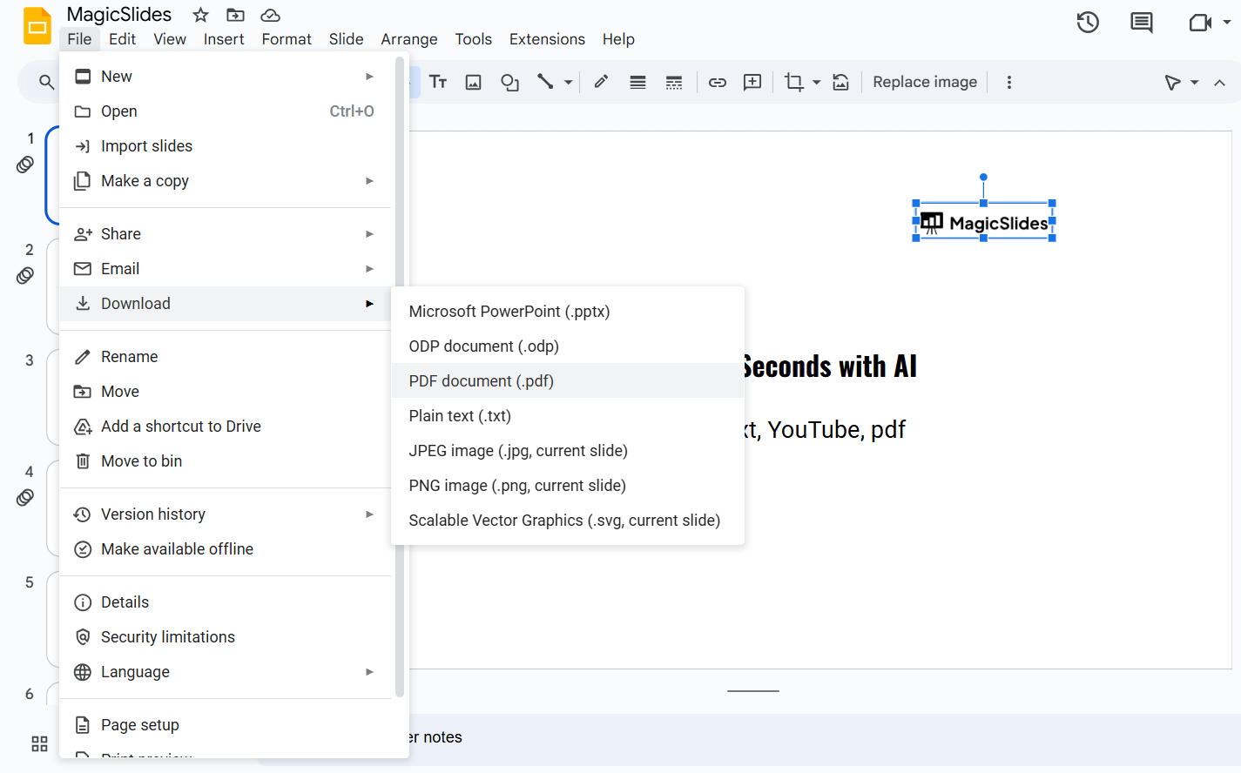
Task: Select Microsoft PowerPoint (.pptx) format
Action: 509,312
